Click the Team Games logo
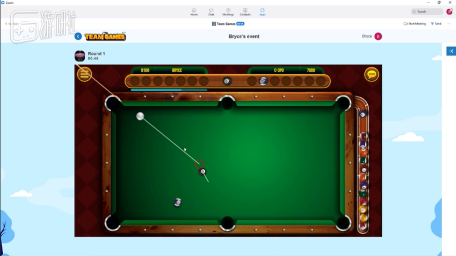The height and width of the screenshot is (256, 456). point(105,36)
